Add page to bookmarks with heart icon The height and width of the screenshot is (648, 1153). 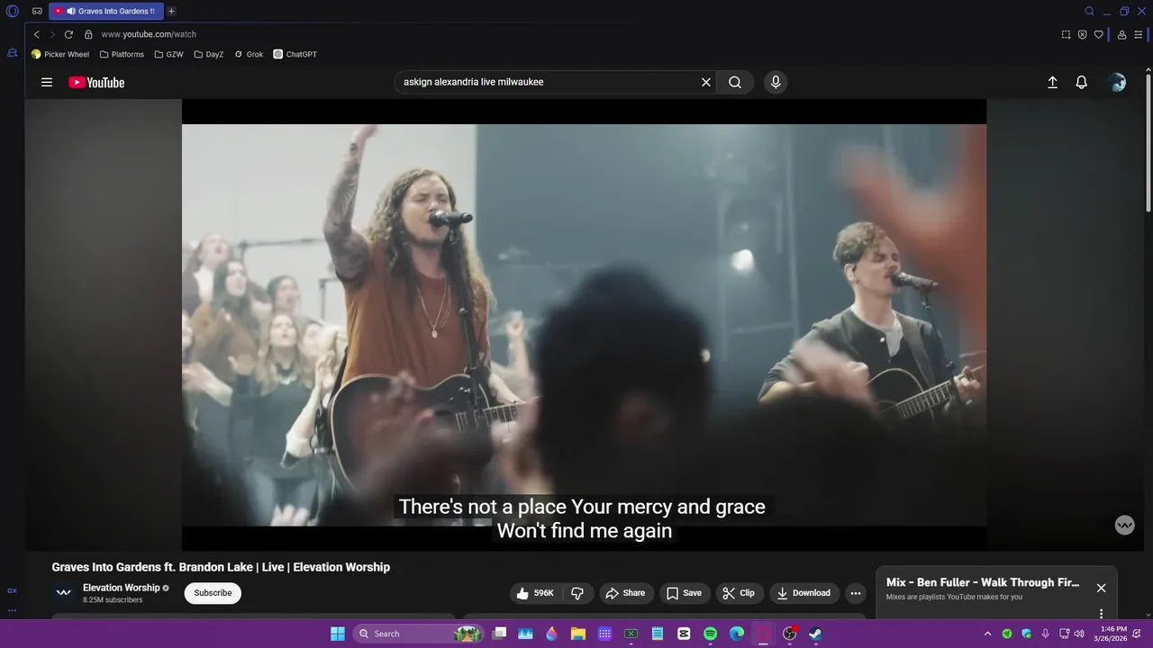pos(1098,34)
